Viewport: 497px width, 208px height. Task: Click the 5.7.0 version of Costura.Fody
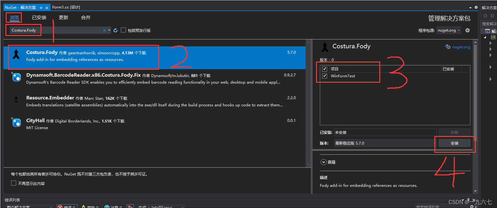tap(291, 52)
